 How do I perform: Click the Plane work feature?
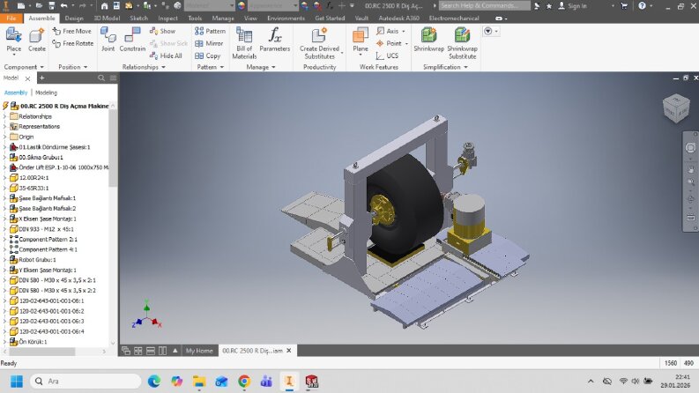coord(361,41)
